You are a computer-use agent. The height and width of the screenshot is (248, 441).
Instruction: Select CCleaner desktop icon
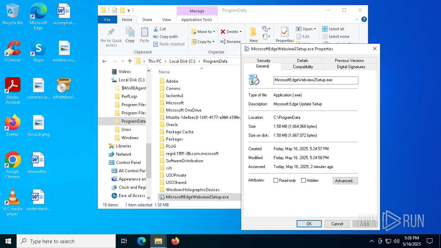point(13,51)
